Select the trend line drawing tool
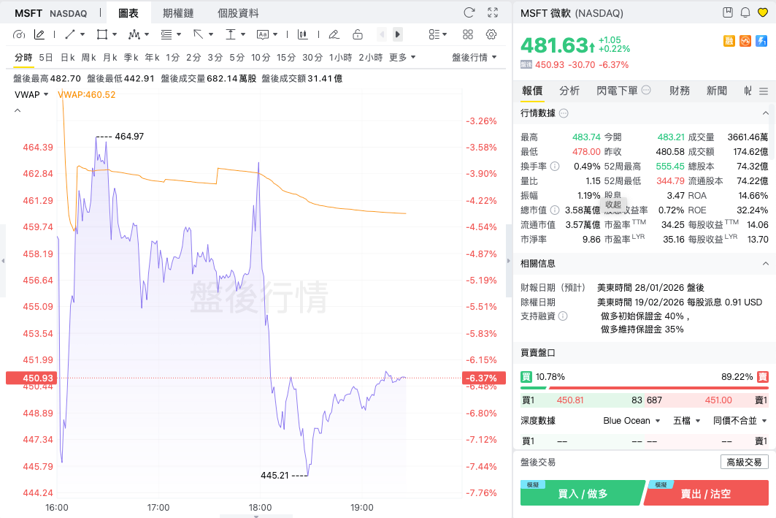 click(x=70, y=34)
